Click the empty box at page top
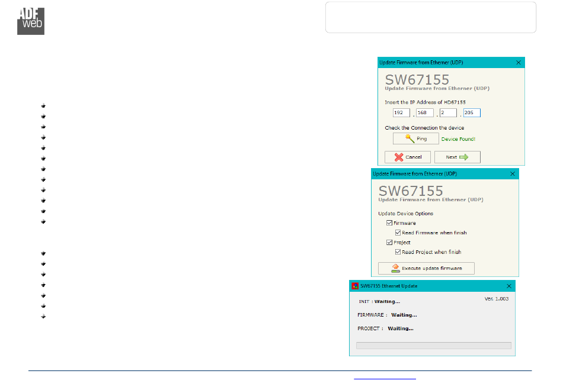This screenshot has width=563, height=390. pos(431,17)
